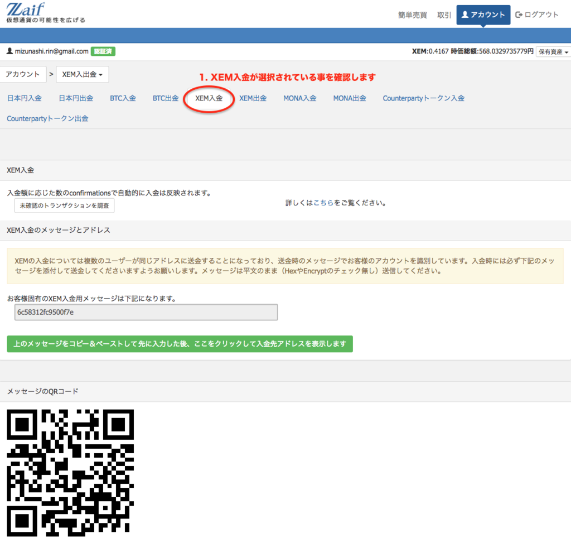
Task: Open the XEM入出金 dropdown
Action: [x=83, y=74]
